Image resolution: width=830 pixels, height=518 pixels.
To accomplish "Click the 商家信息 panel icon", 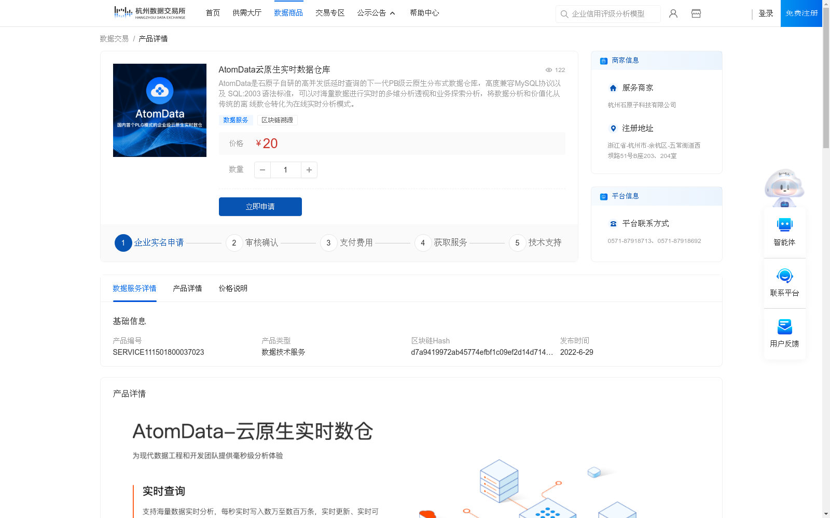I will [604, 61].
